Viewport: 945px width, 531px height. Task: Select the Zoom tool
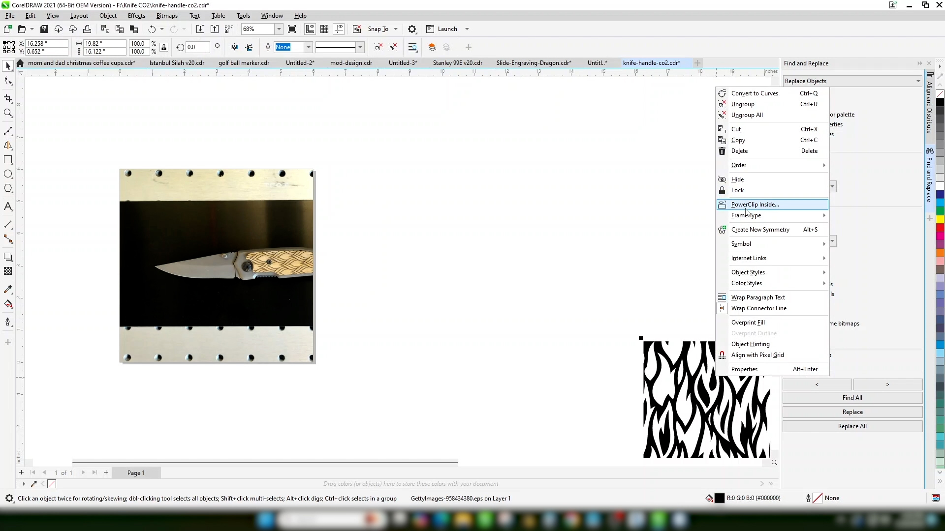(x=8, y=113)
